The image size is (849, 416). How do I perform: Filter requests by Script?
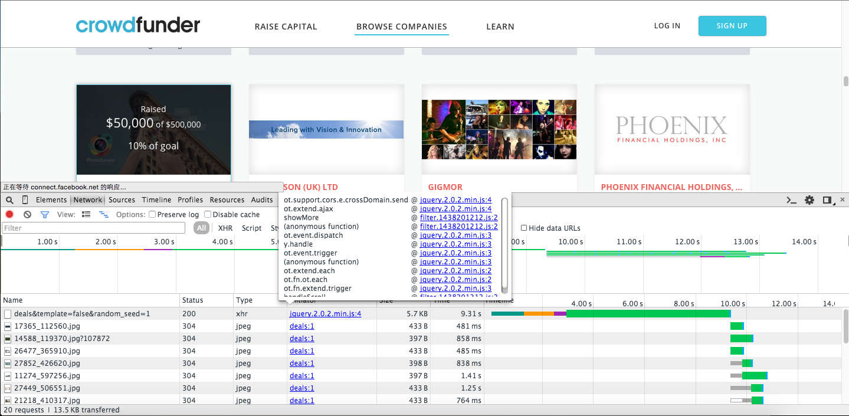click(252, 228)
